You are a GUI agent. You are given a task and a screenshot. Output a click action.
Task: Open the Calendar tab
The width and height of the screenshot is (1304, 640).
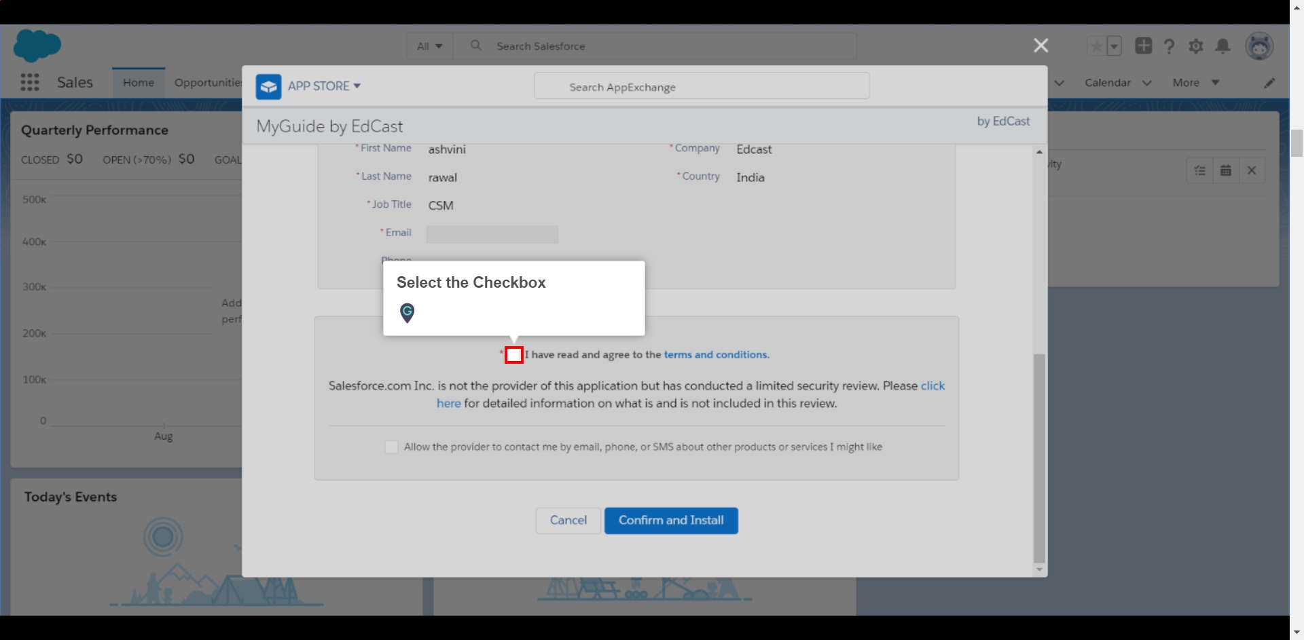(x=1108, y=83)
